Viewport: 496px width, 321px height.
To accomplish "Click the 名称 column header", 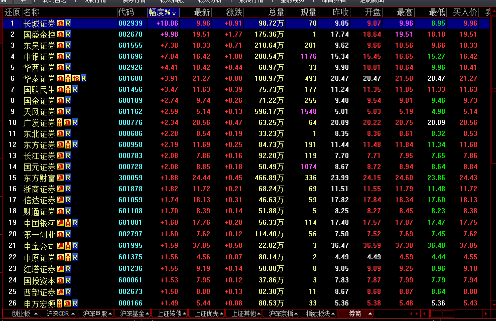I will (32, 13).
